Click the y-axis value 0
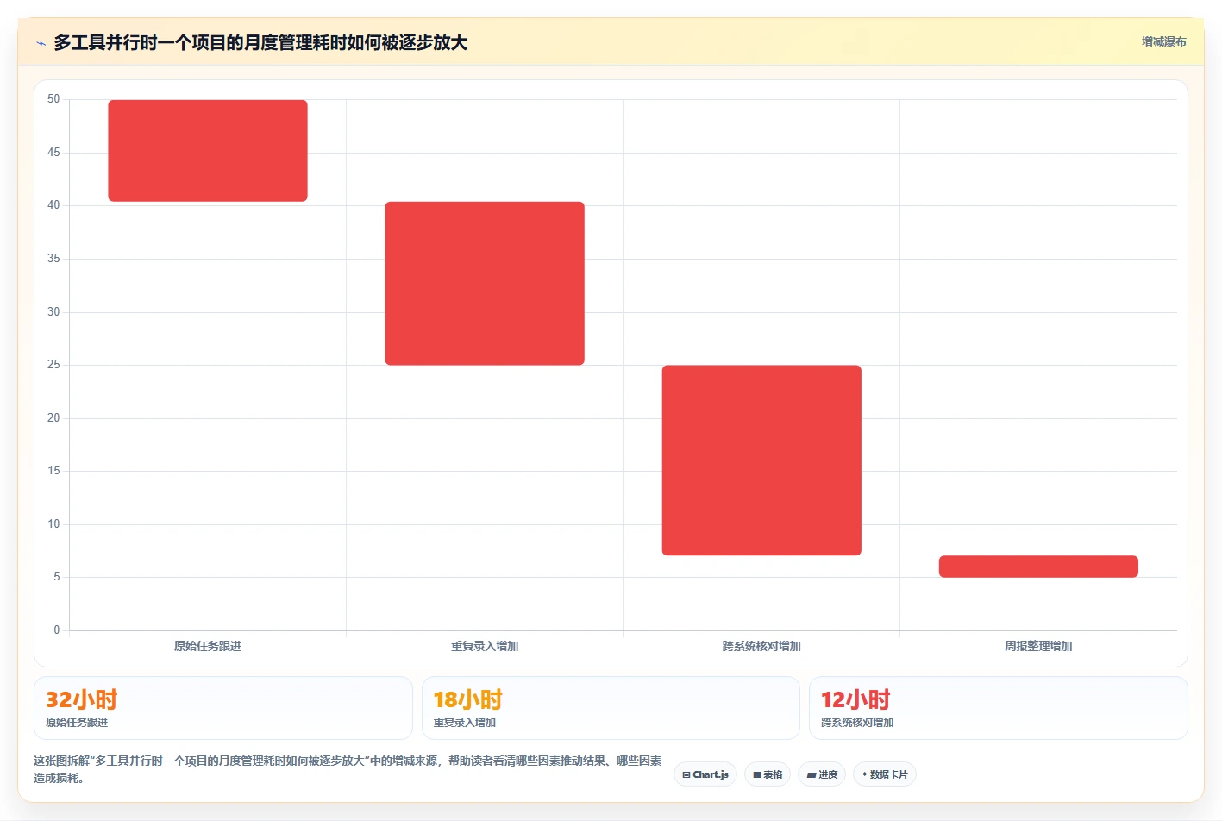 57,630
